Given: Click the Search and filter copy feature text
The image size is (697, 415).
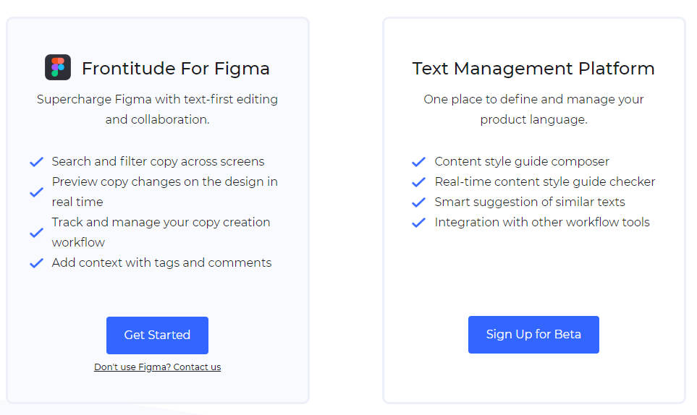Looking at the screenshot, I should pyautogui.click(x=158, y=162).
